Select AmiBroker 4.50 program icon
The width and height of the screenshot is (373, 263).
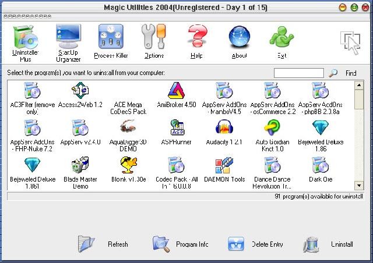click(x=176, y=90)
